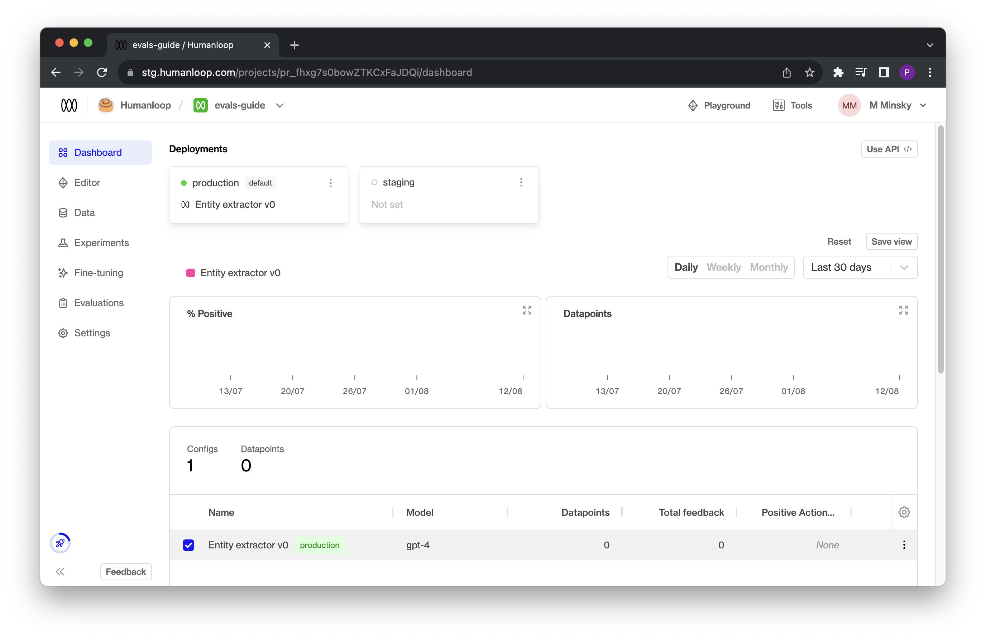Go to Experiments
Viewport: 986px width, 639px height.
tap(101, 242)
